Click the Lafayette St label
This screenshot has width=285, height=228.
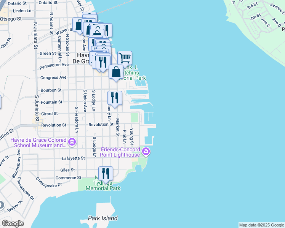tap(74, 158)
